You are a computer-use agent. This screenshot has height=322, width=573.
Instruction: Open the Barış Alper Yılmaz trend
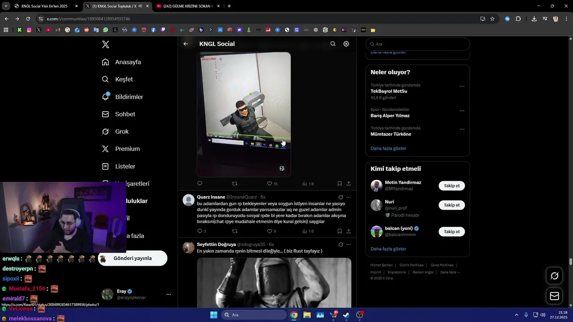[x=390, y=116]
